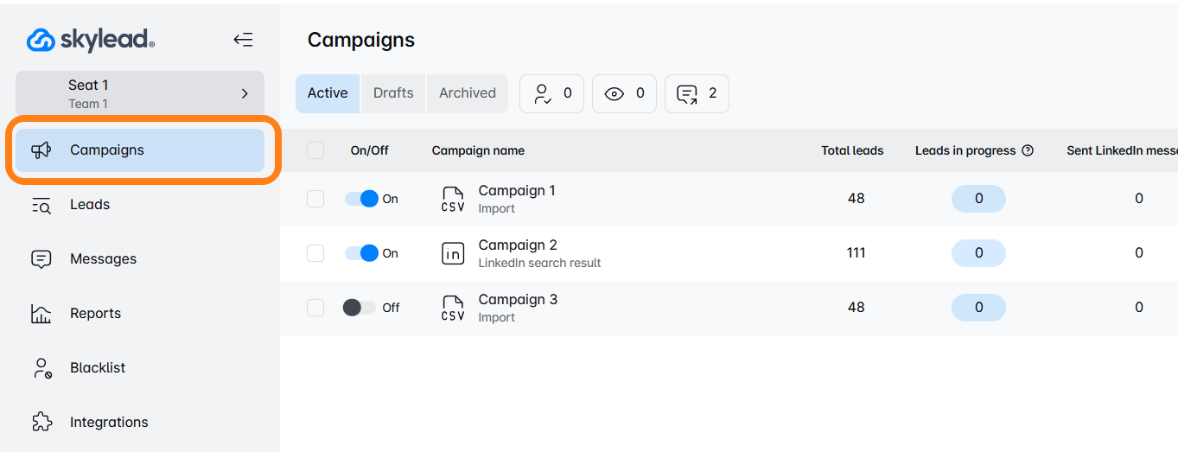Click the help icon beside Leads in progress
The height and width of the screenshot is (452, 1178).
pos(1028,150)
